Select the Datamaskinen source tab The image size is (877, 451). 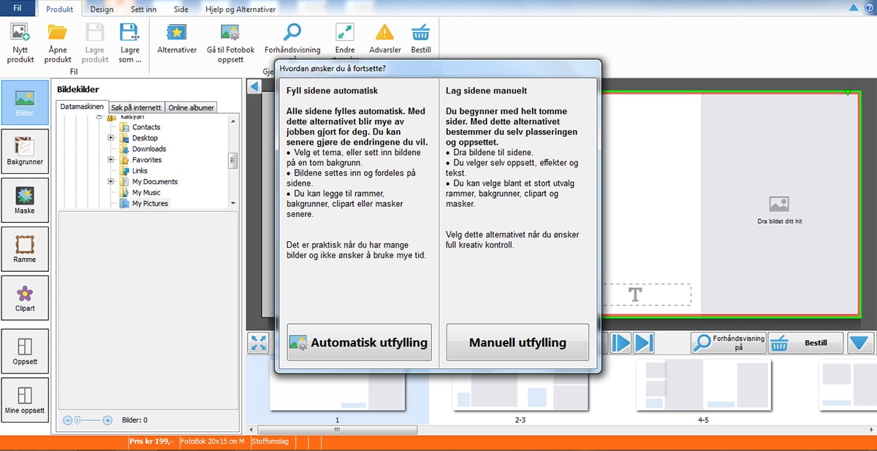[x=82, y=107]
